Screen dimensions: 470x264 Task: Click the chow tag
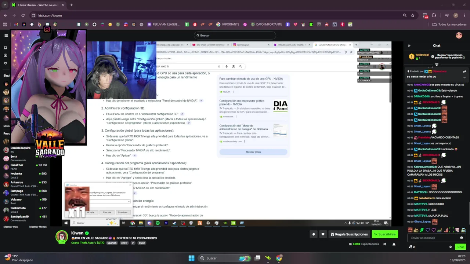click(x=124, y=243)
